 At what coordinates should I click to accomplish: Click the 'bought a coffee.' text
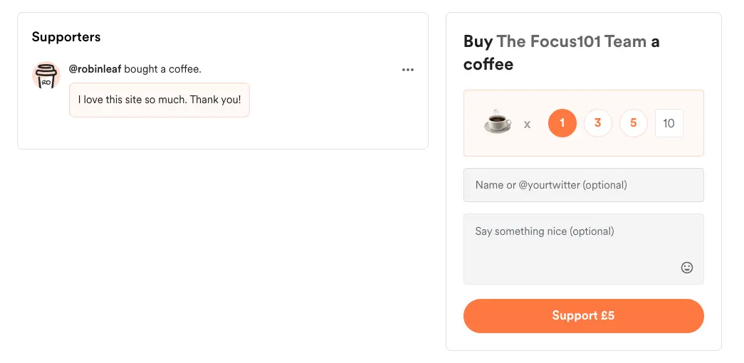tap(162, 69)
